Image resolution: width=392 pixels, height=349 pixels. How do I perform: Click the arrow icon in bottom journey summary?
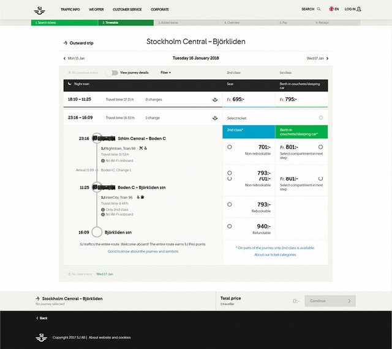(x=38, y=298)
